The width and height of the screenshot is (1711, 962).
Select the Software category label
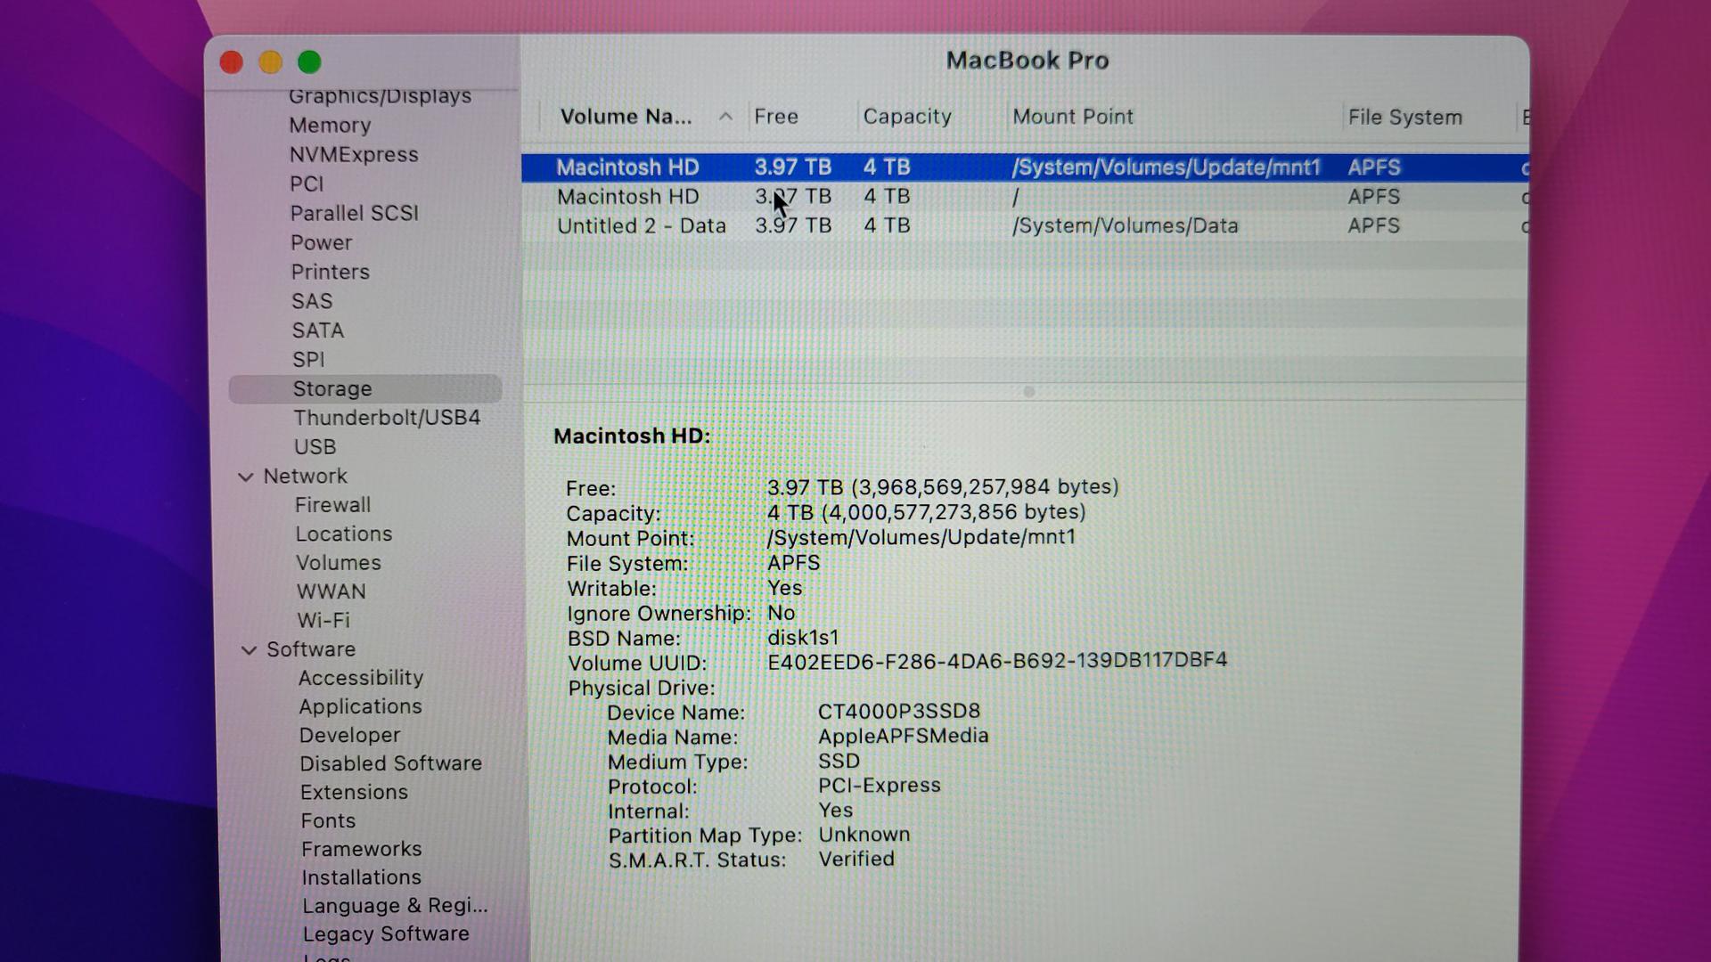point(311,649)
